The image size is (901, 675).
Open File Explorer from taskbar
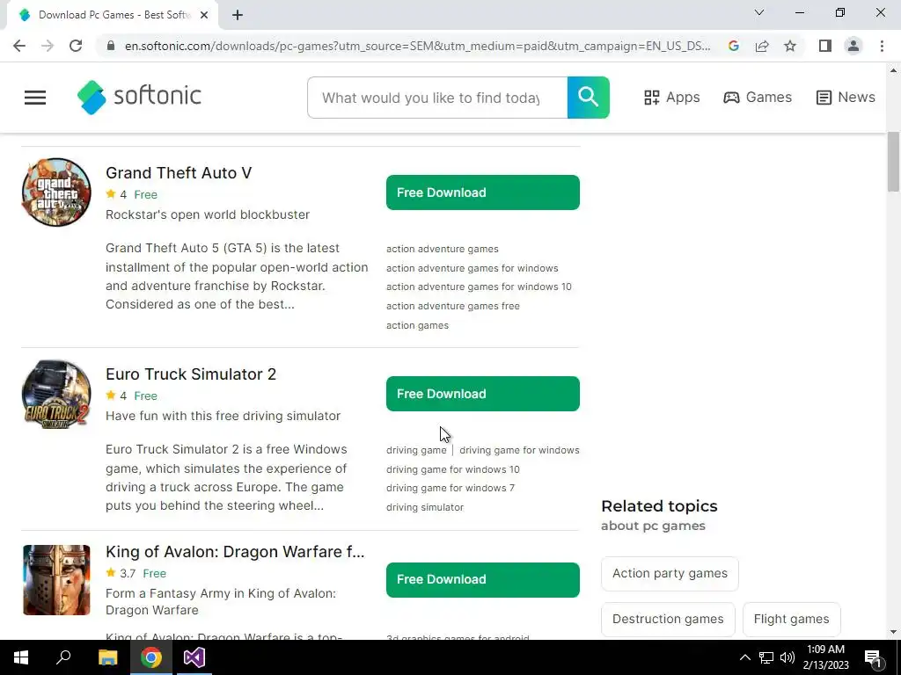click(107, 657)
